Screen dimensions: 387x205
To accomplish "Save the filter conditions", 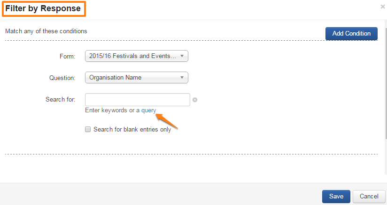I will [336, 197].
